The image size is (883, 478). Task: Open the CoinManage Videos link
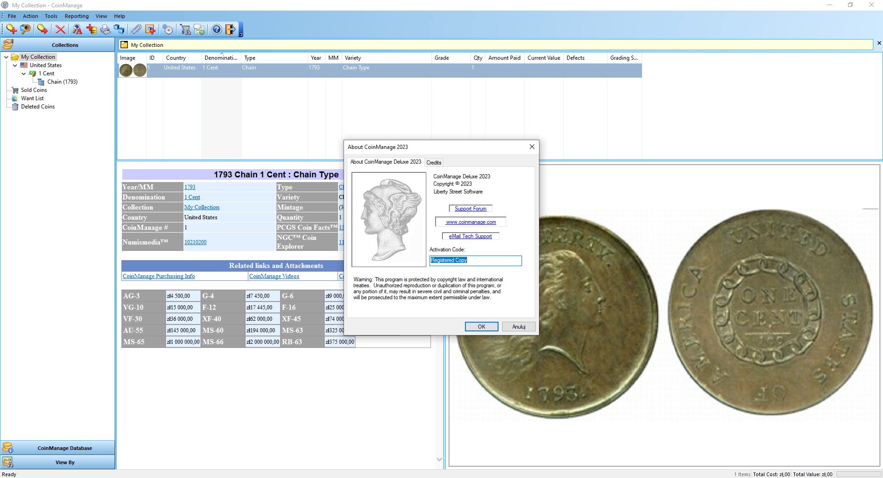point(274,276)
